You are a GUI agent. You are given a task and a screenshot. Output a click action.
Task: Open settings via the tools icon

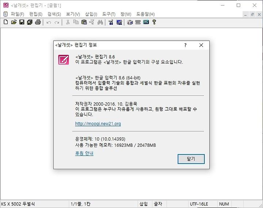click(111, 22)
